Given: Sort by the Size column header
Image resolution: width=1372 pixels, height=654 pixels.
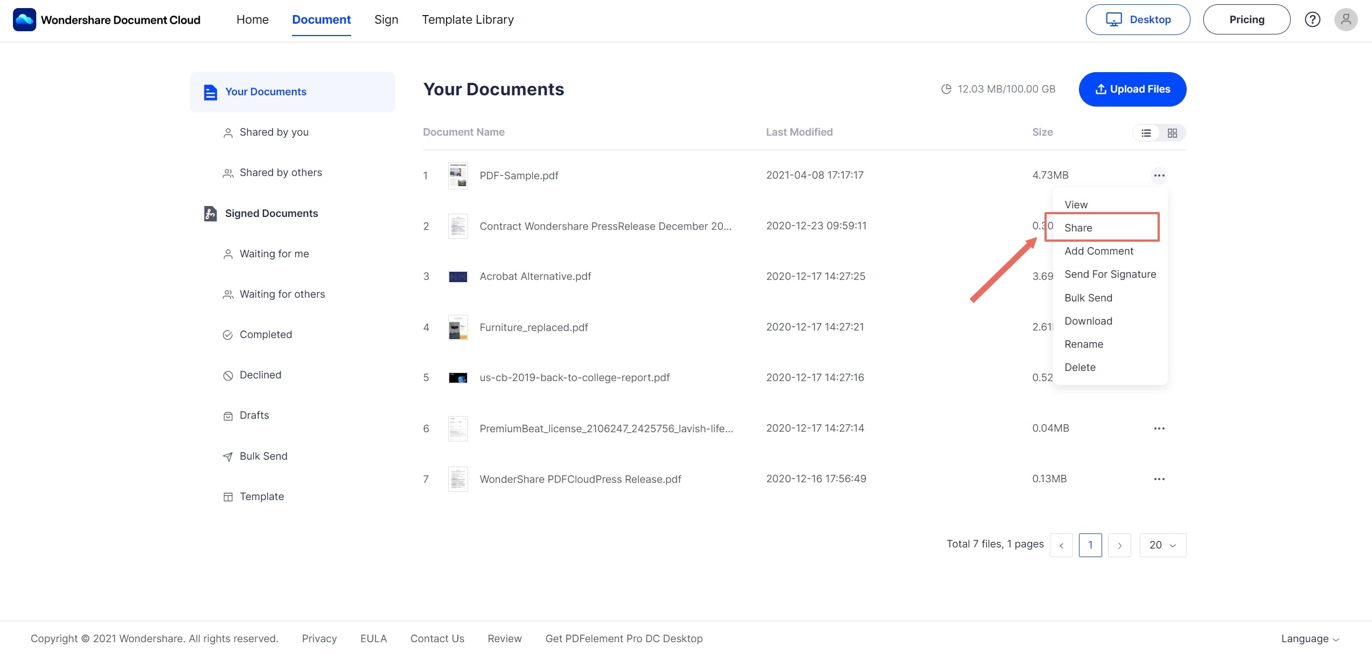Looking at the screenshot, I should pyautogui.click(x=1042, y=132).
